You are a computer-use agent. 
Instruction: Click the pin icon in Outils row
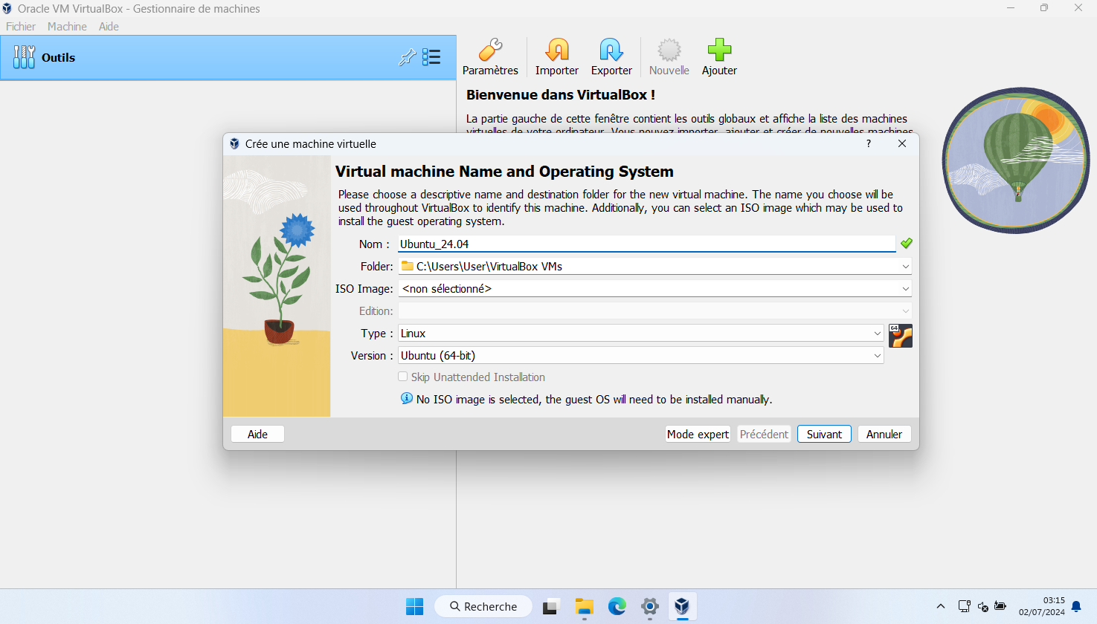[x=407, y=57]
